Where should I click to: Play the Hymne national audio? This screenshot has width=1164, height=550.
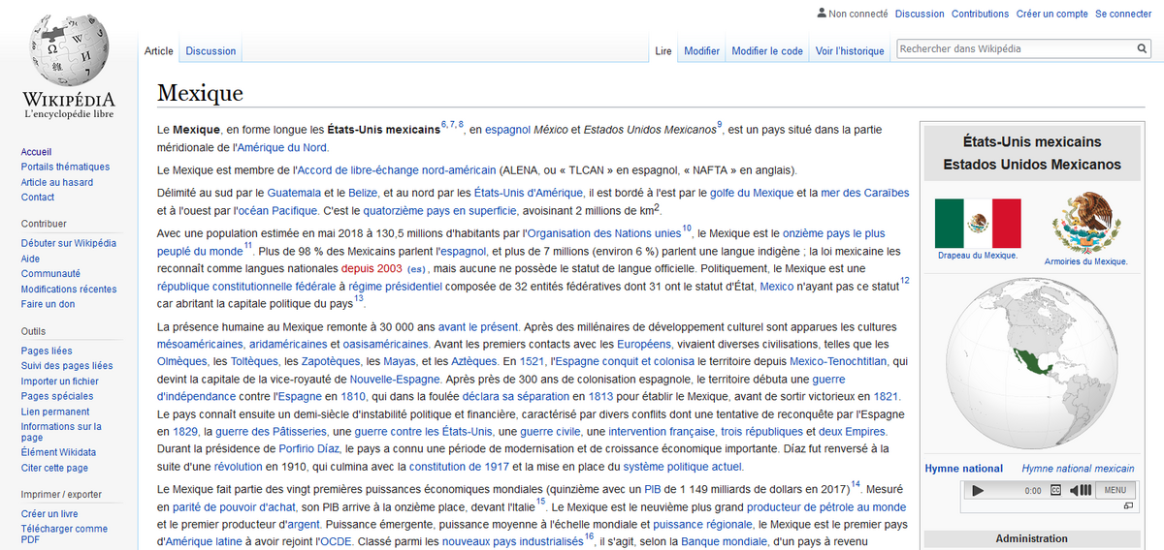tap(978, 491)
